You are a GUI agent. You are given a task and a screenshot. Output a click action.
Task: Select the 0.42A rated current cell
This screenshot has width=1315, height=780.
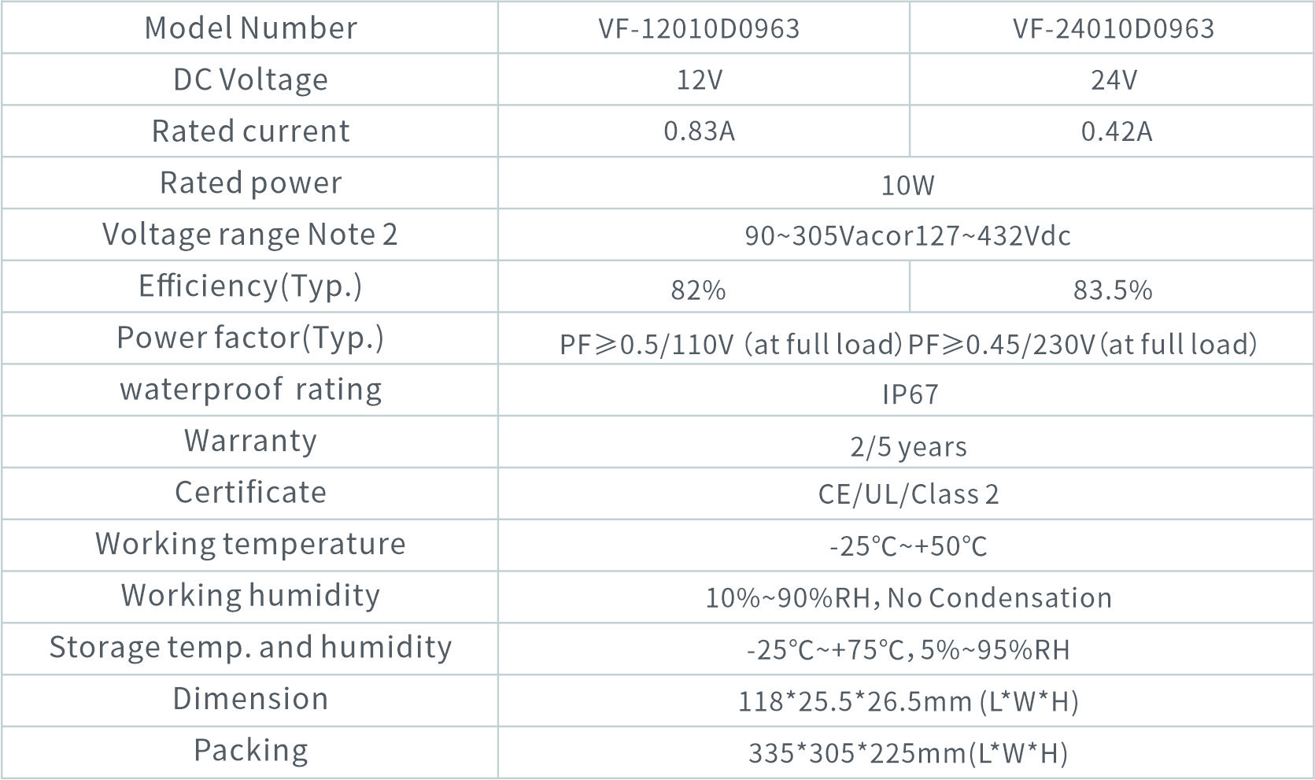point(1116,131)
